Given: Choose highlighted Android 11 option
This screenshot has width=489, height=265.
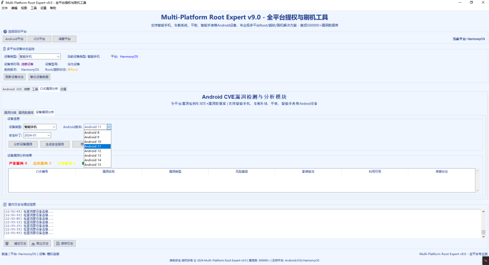Looking at the screenshot, I should (x=97, y=146).
